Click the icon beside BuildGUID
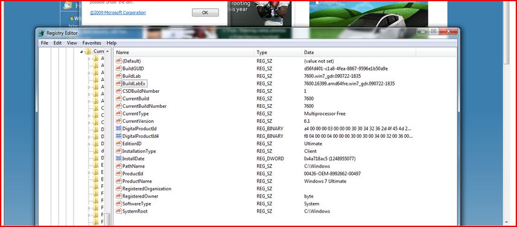The height and width of the screenshot is (227, 517). point(119,69)
